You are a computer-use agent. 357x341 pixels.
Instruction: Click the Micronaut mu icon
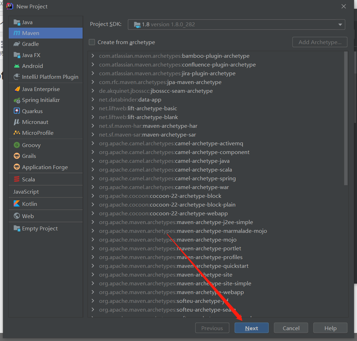(16, 122)
